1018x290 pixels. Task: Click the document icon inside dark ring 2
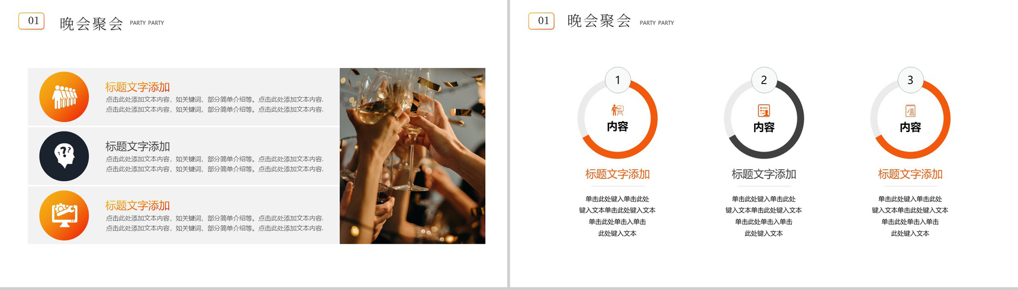click(x=763, y=111)
